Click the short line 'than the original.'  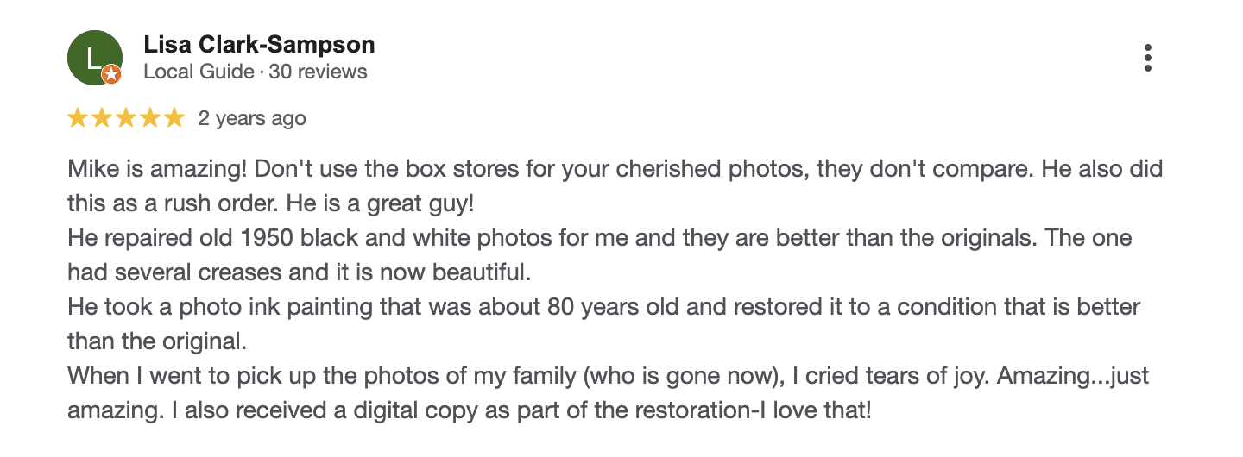[157, 341]
